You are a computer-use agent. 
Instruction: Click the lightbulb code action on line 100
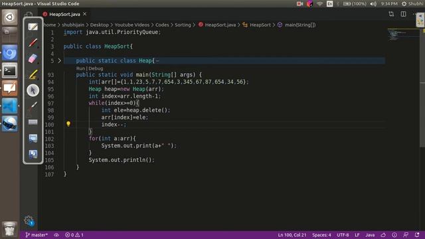[68, 124]
